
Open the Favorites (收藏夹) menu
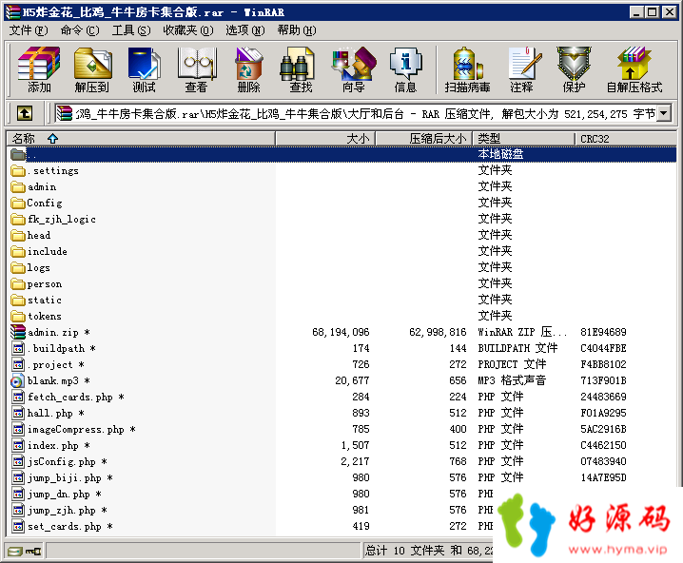pos(188,30)
